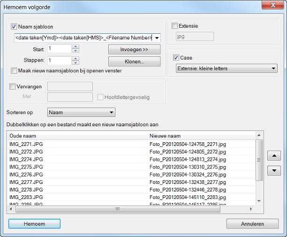This screenshot has height=237, width=287.
Task: Click the Annuleren button
Action: click(x=252, y=224)
